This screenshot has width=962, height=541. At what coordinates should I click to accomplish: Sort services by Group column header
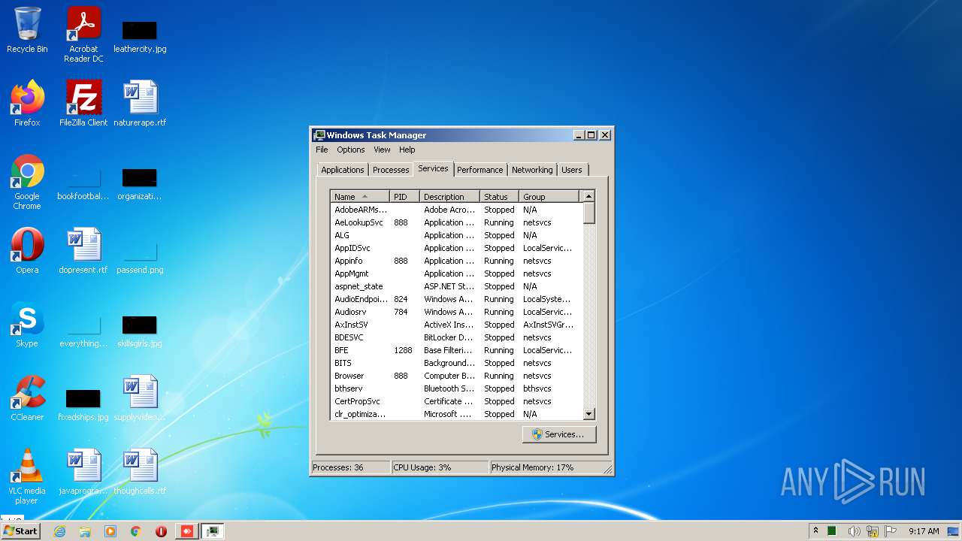coord(549,197)
